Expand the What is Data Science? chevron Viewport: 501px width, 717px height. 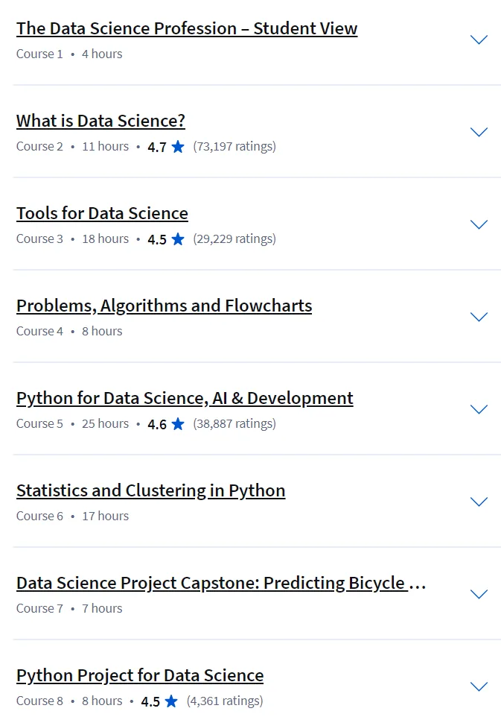479,132
